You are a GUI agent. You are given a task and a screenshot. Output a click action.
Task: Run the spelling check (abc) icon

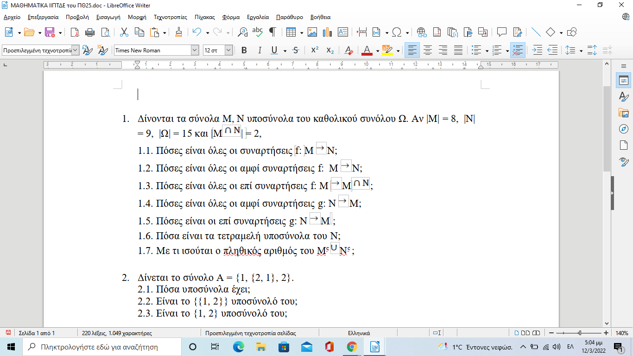click(x=258, y=32)
